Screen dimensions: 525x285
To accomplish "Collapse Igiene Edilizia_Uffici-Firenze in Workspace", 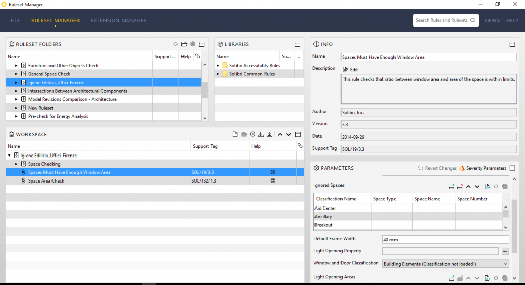I will coord(9,156).
